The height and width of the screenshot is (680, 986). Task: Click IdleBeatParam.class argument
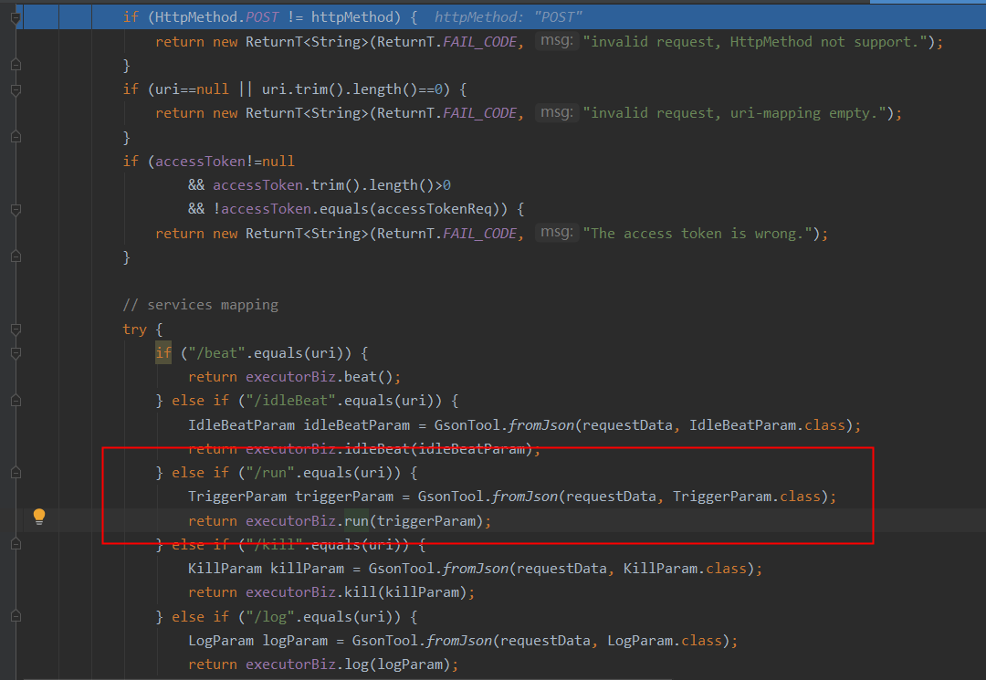(767, 424)
